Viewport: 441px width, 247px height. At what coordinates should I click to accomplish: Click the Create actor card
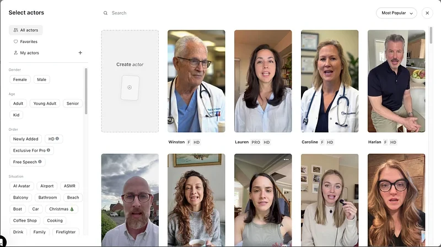pos(130,81)
